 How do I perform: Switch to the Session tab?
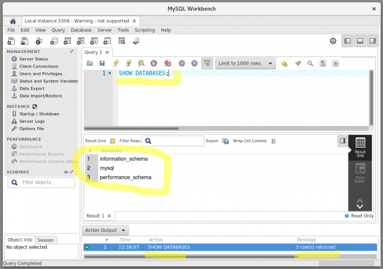[45, 240]
